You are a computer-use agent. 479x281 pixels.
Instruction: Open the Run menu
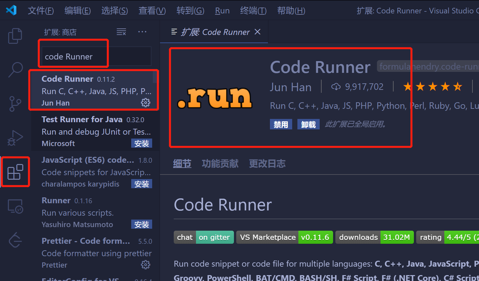[222, 10]
